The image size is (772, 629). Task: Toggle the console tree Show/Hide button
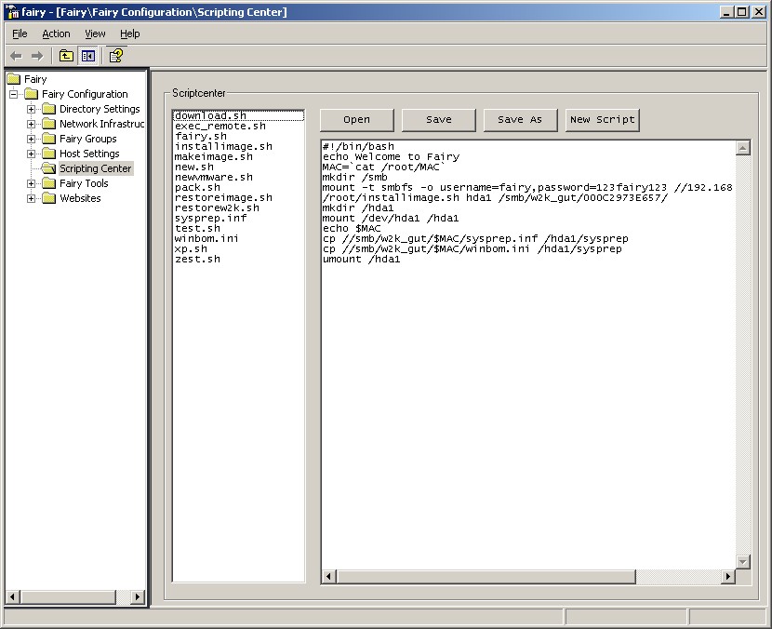click(x=87, y=55)
